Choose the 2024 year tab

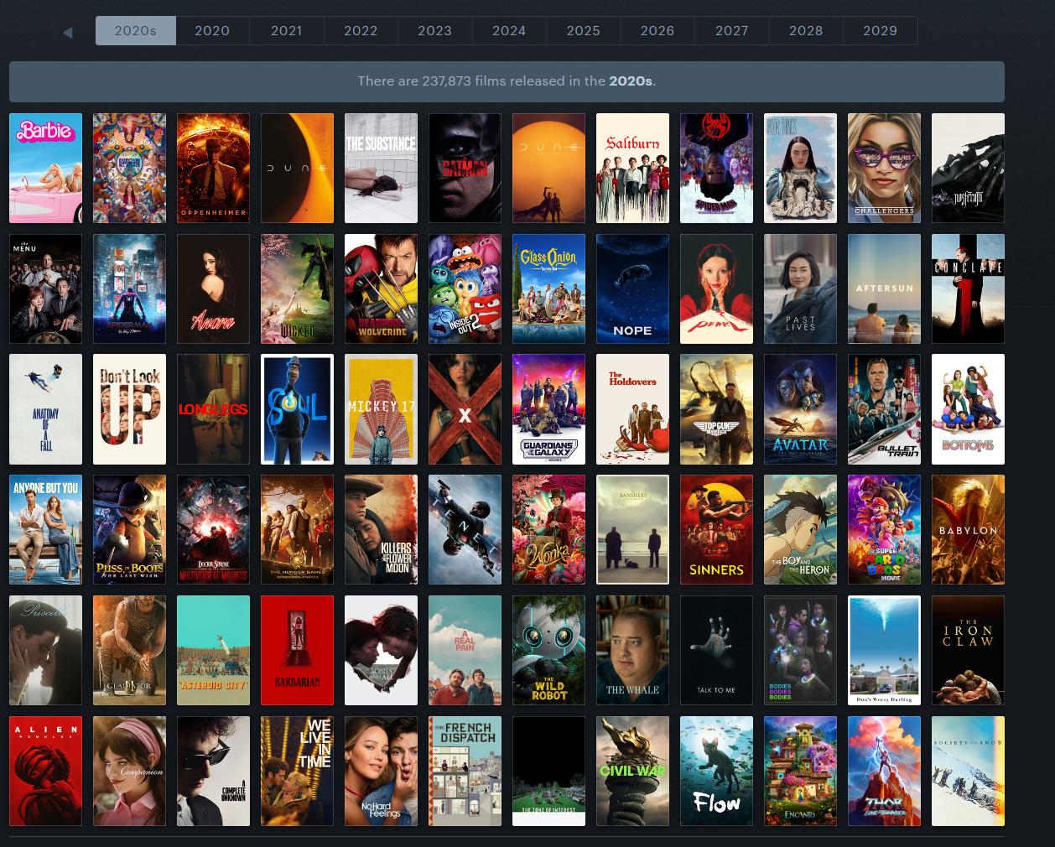coord(509,30)
